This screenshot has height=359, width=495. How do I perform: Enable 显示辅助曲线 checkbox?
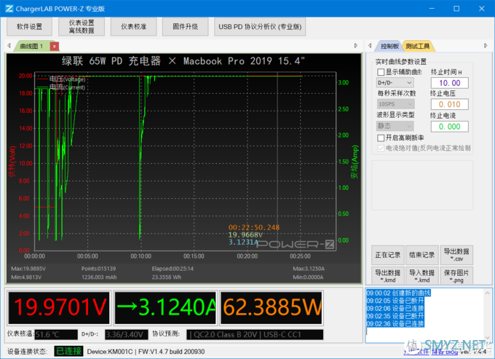pyautogui.click(x=381, y=72)
